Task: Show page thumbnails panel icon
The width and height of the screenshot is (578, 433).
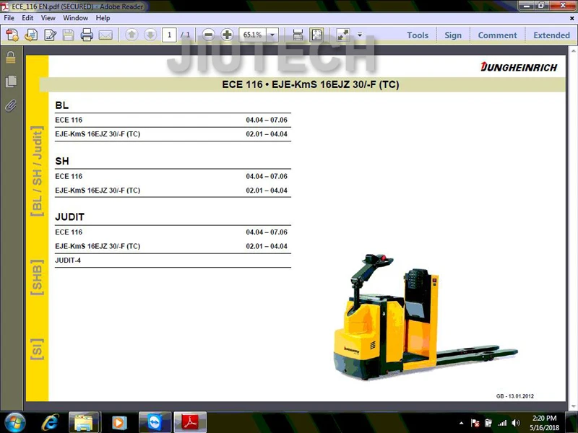Action: [11, 82]
